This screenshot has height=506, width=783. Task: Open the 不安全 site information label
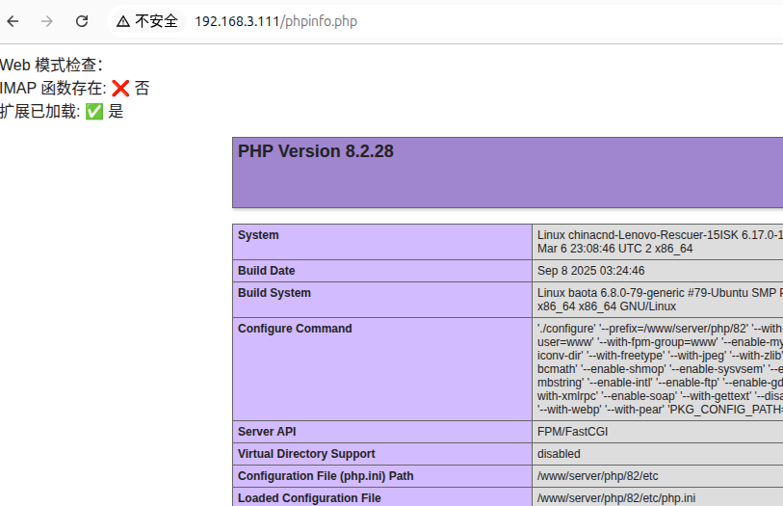[155, 21]
